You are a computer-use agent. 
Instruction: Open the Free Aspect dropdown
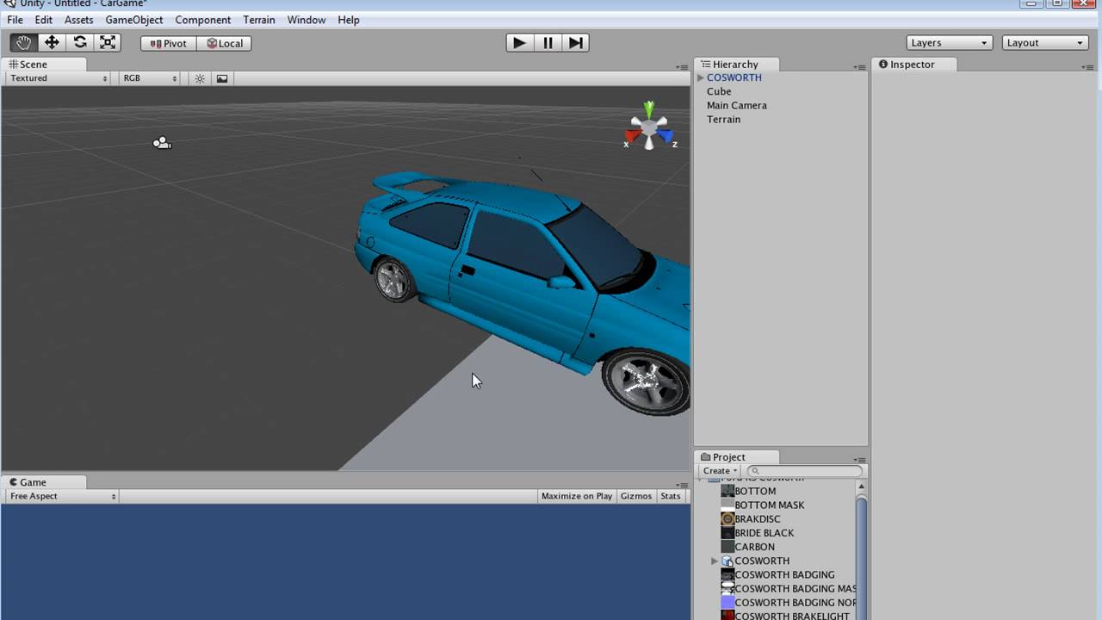tap(62, 496)
